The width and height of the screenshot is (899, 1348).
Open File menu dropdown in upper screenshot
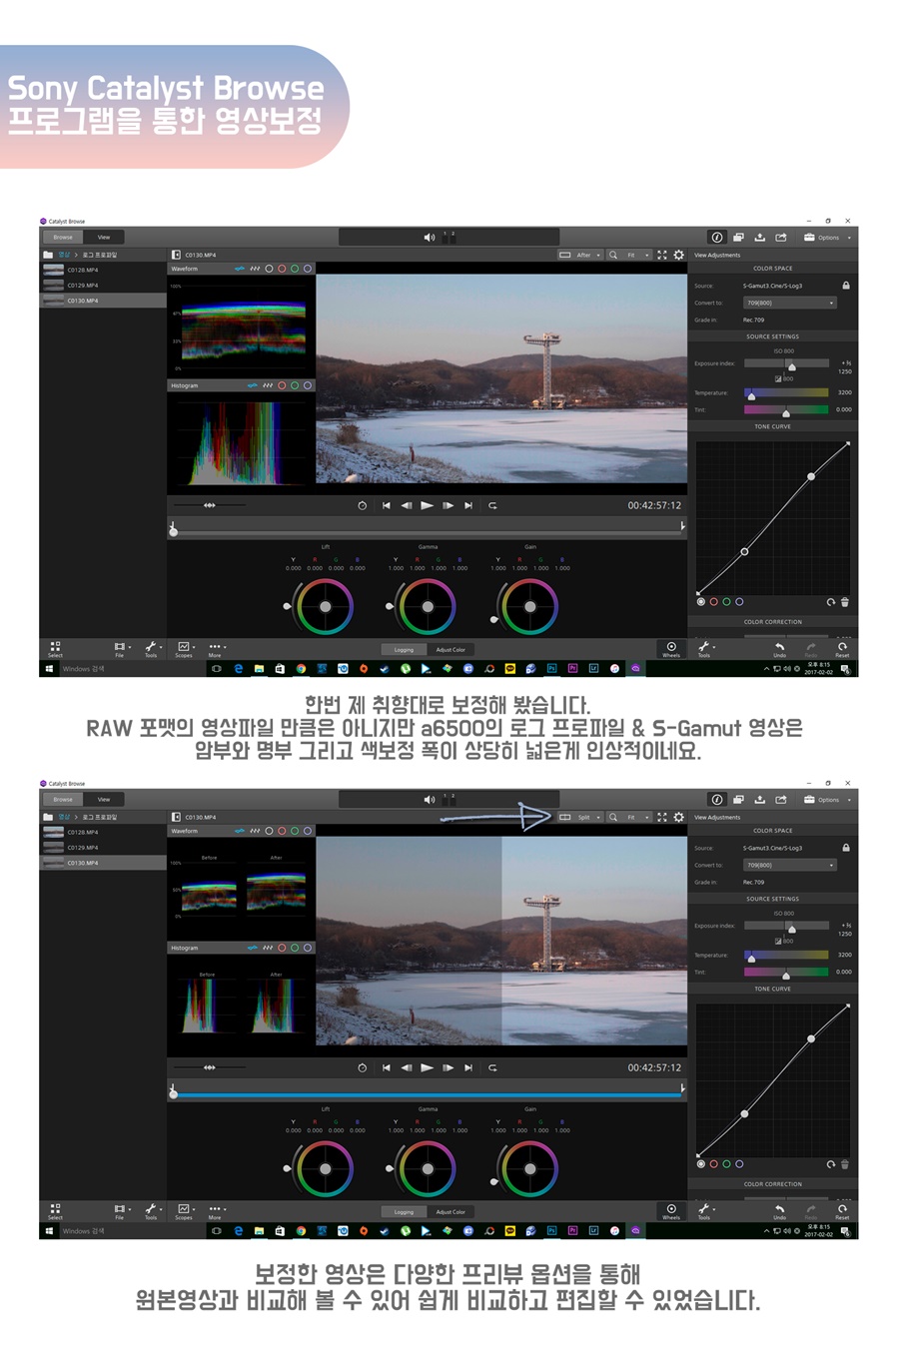click(121, 649)
